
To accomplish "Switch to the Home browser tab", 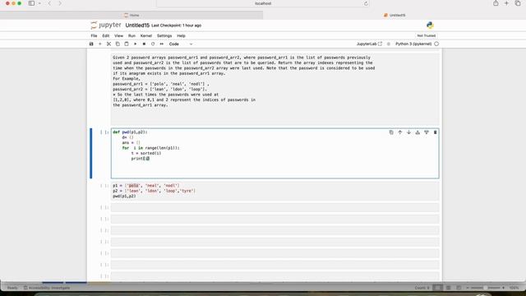I will click(131, 15).
